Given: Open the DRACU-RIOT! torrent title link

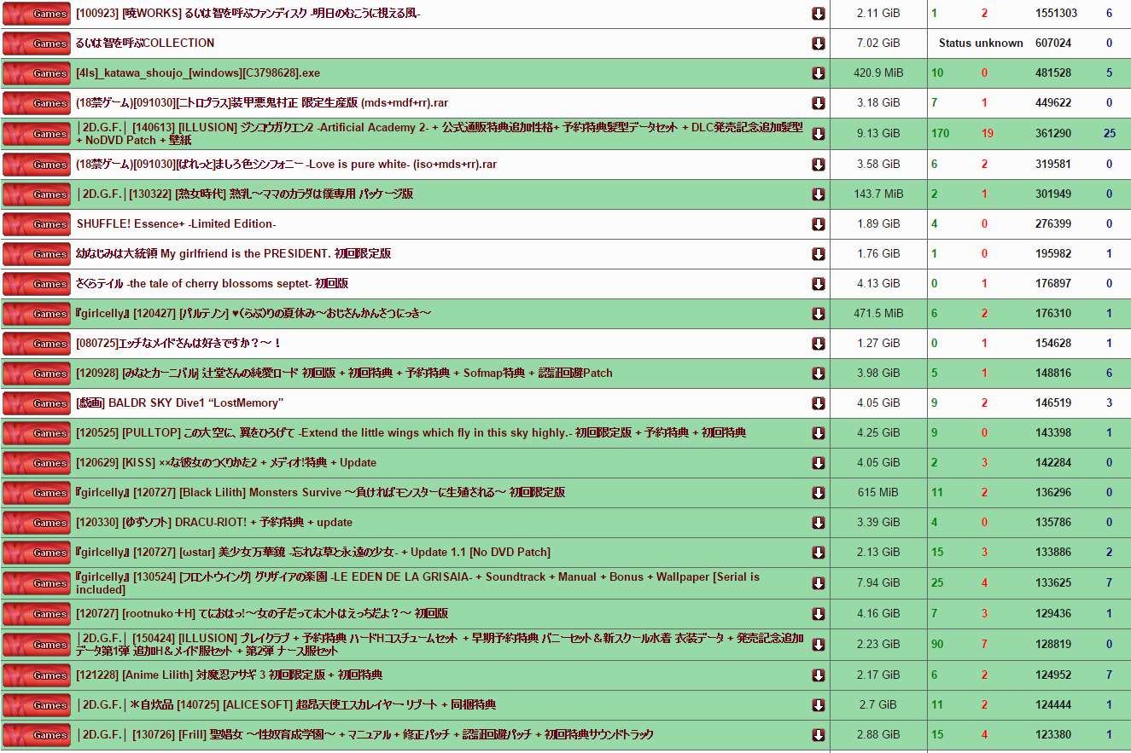Looking at the screenshot, I should click(x=214, y=522).
